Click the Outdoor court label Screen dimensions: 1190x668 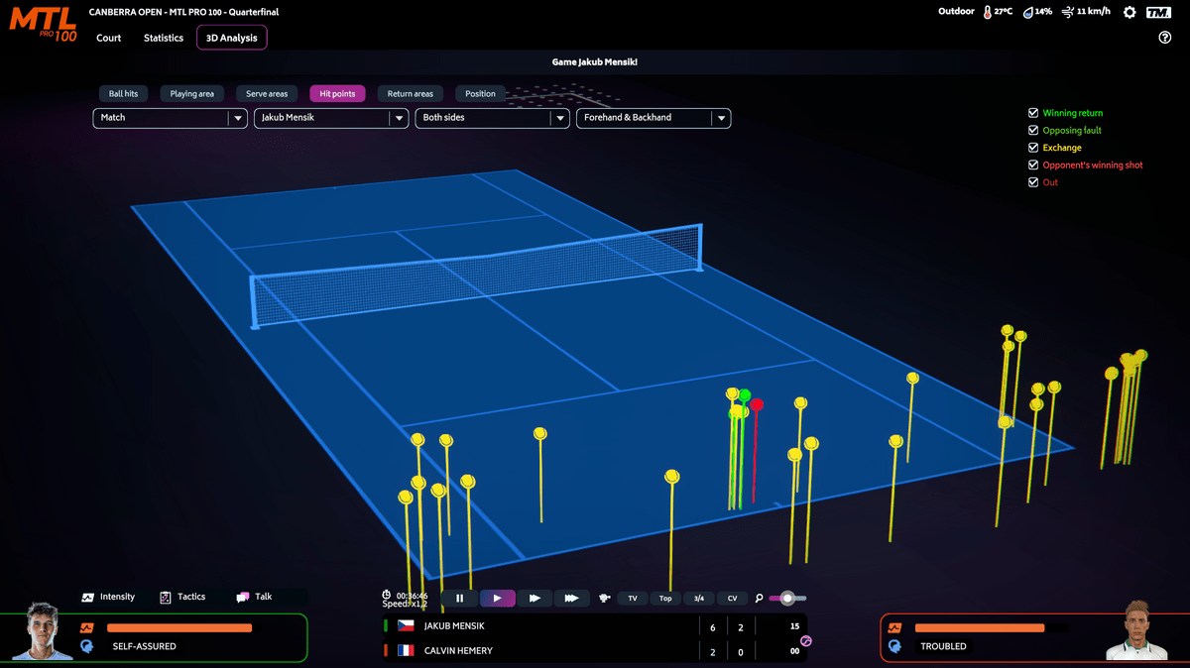pos(957,12)
